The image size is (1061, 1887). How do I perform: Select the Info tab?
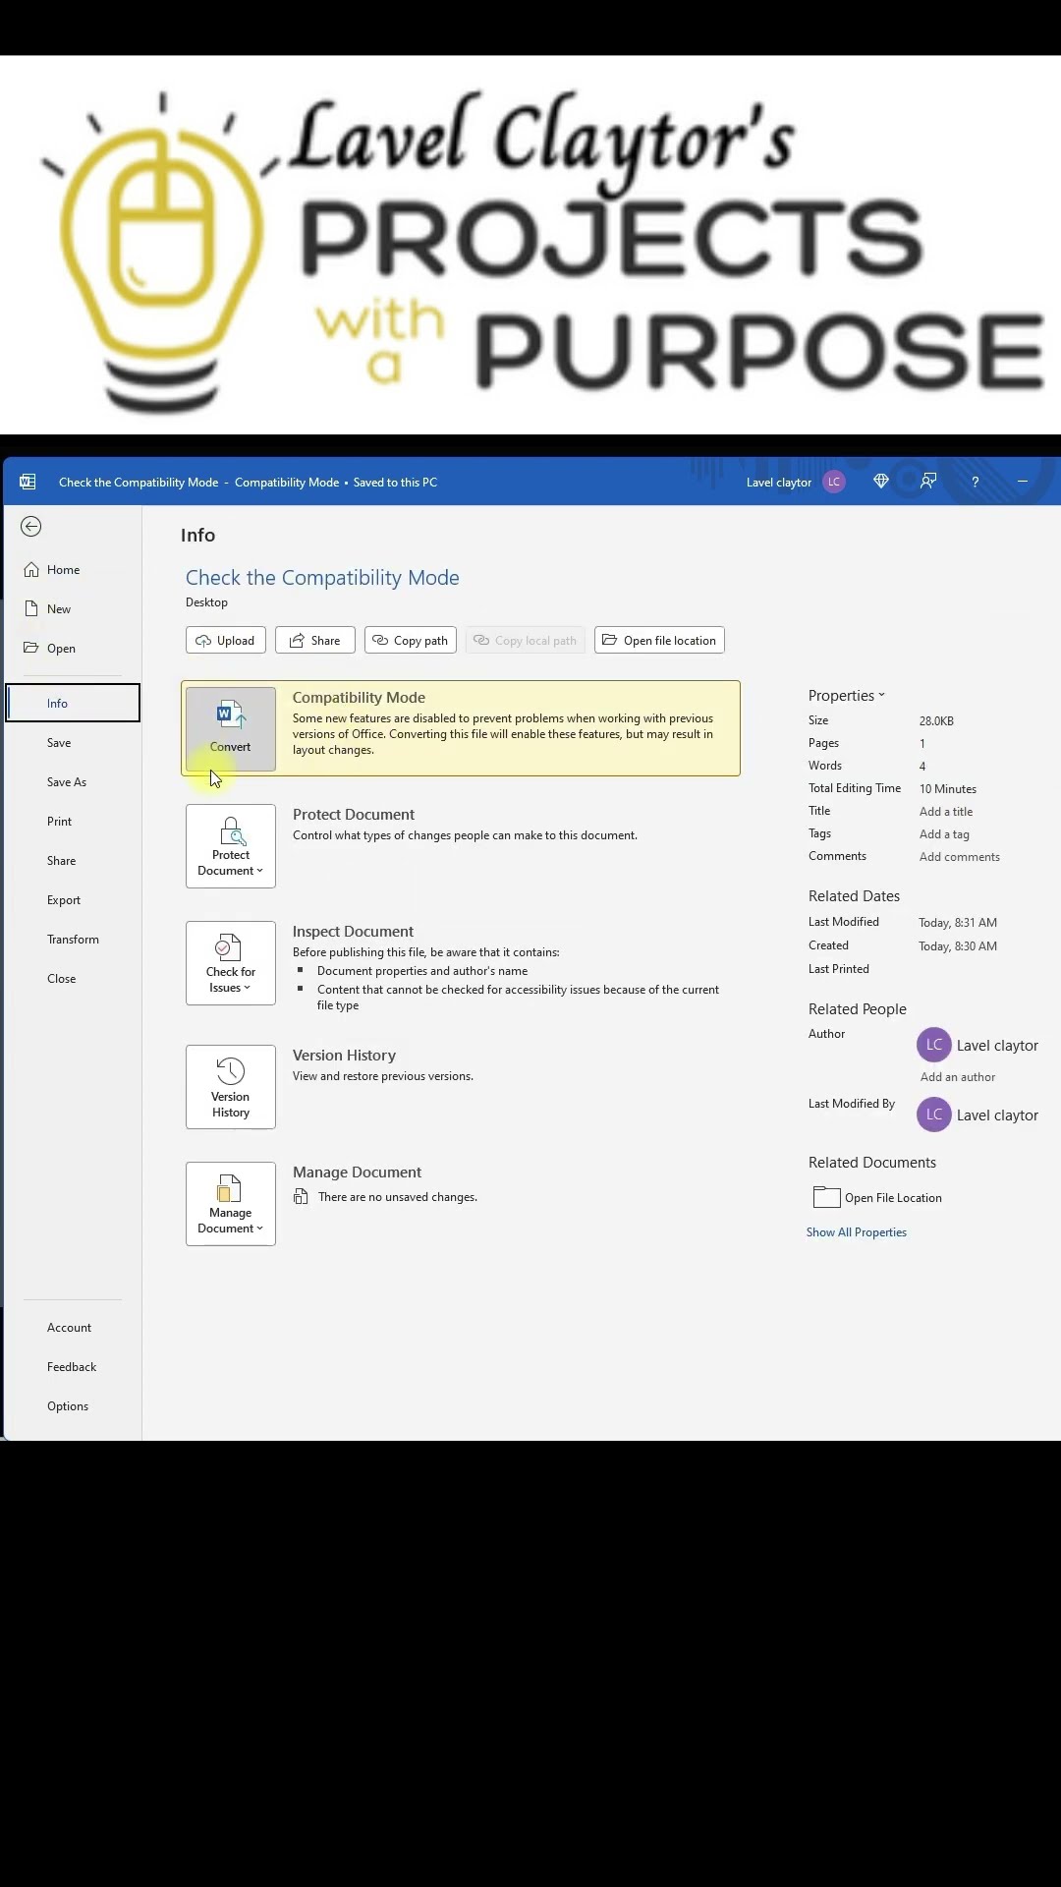pyautogui.click(x=73, y=704)
